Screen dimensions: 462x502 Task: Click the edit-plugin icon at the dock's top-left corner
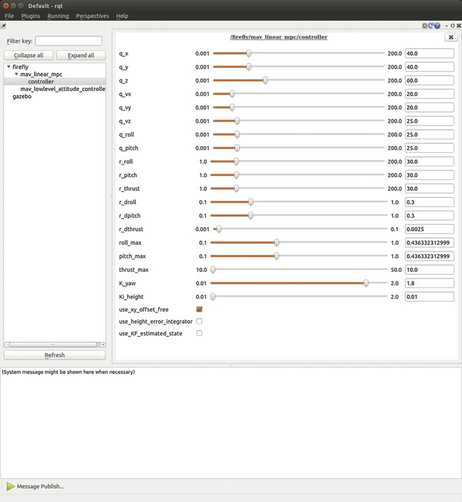point(3,26)
